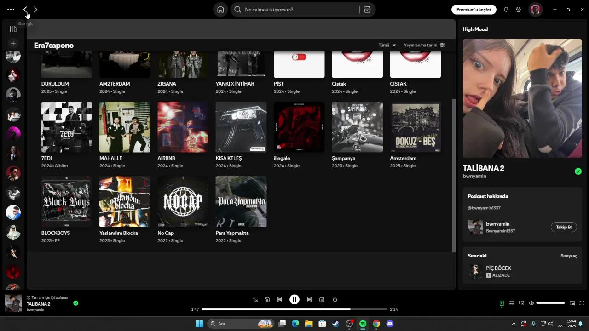Click the Era7capone artist heading

tap(54, 45)
